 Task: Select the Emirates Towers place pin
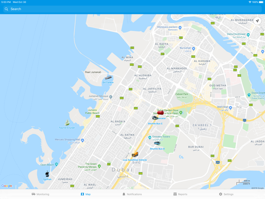coord(150,137)
